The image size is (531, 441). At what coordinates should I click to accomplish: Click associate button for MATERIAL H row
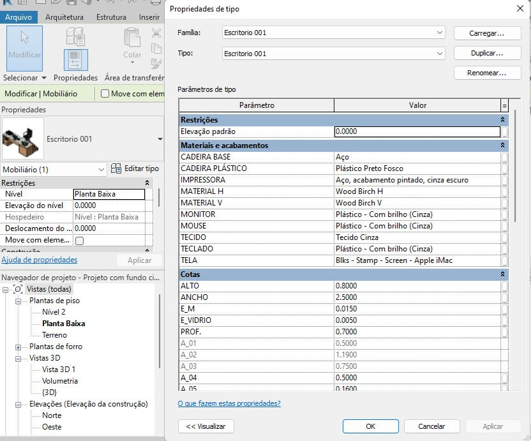[x=505, y=191]
